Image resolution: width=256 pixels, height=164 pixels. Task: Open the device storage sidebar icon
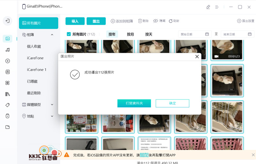8,116
